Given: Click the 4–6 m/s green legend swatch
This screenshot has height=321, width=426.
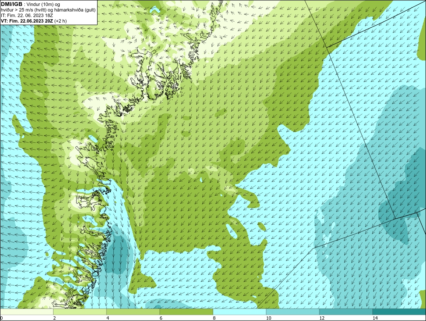Looking at the screenshot, I should 133,312.
